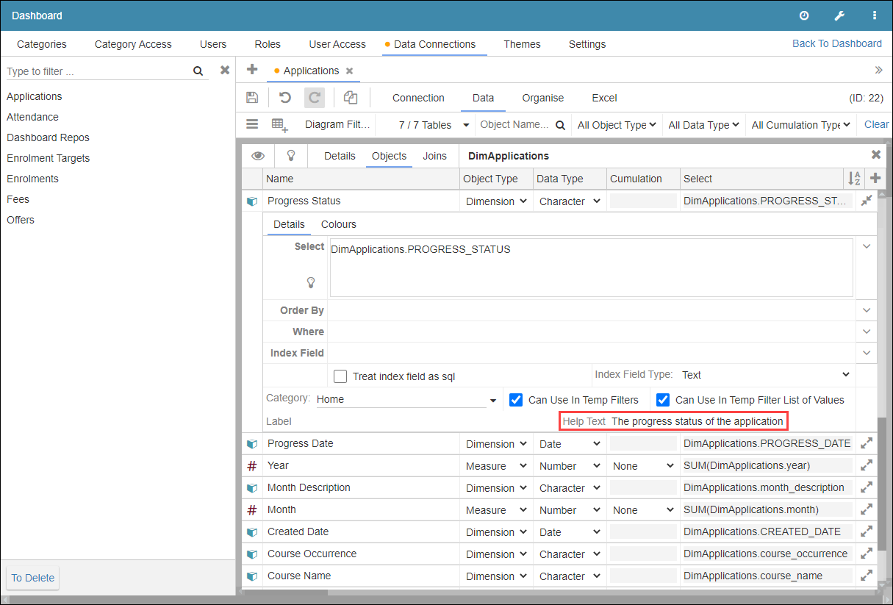
Task: Click the wrench icon in header
Action: pos(839,15)
